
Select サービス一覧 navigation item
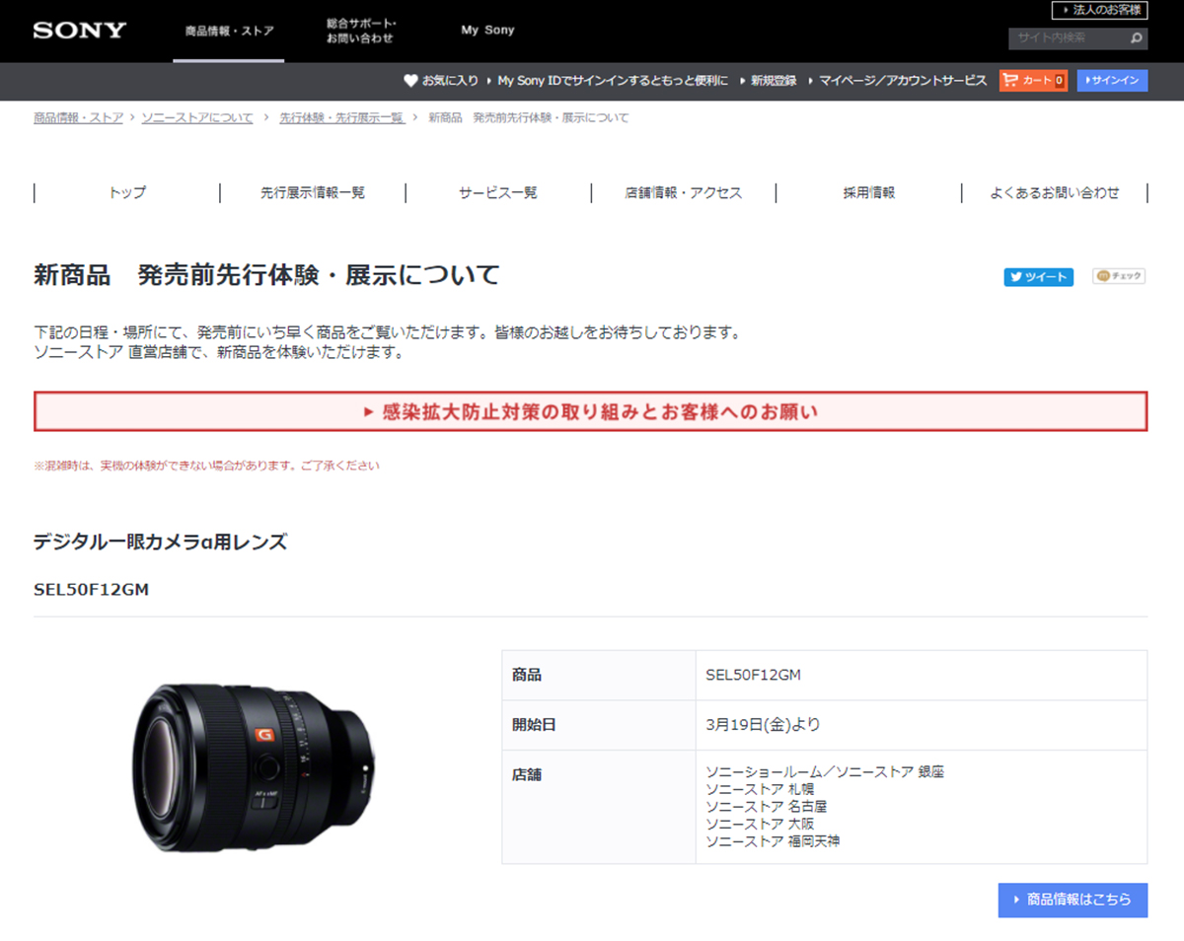tap(498, 193)
